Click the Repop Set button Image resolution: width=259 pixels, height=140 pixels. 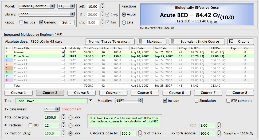click(x=66, y=22)
